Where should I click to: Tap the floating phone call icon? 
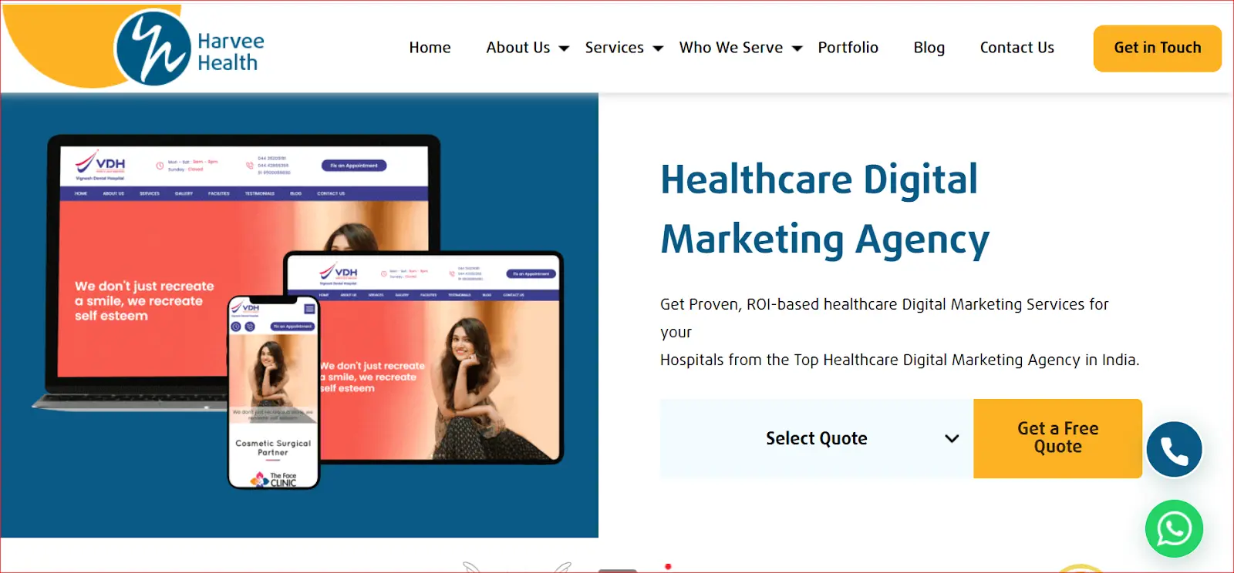point(1174,450)
